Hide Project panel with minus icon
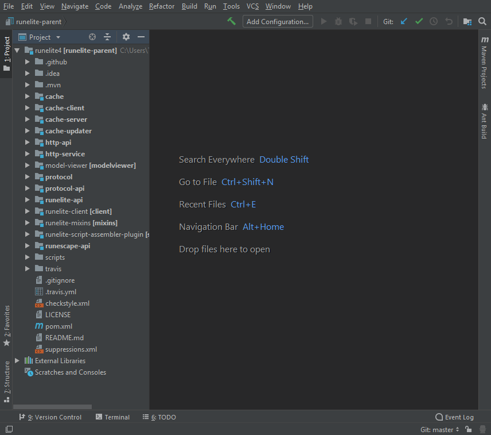The height and width of the screenshot is (435, 491). click(141, 37)
